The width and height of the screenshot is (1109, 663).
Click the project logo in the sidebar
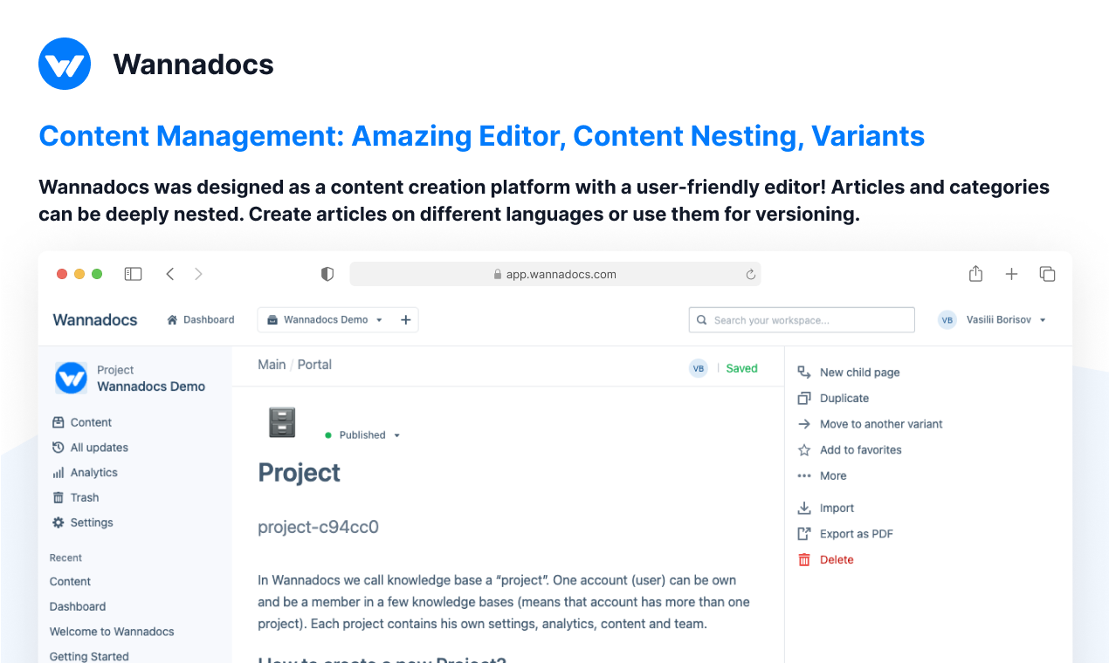[x=71, y=378]
